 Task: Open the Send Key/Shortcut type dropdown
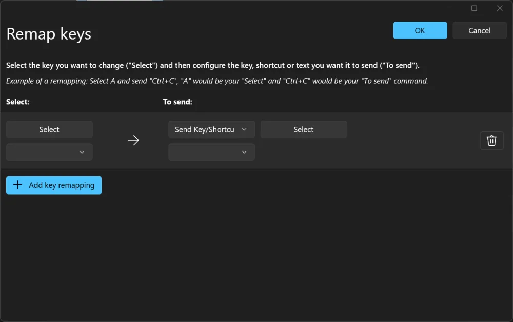coord(211,129)
